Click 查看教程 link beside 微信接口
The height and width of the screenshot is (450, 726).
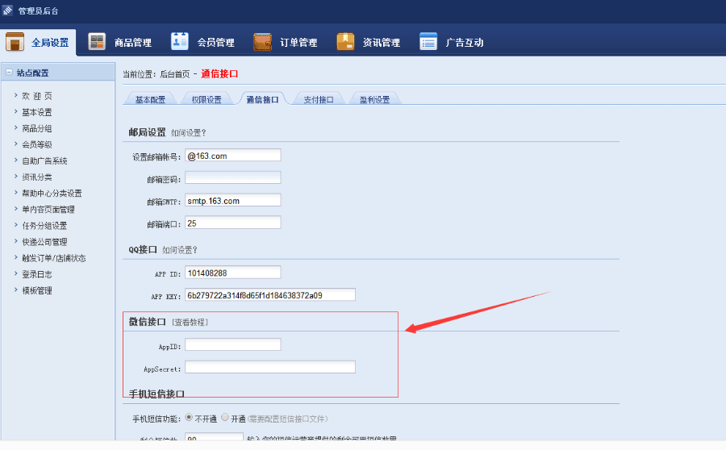click(x=190, y=323)
